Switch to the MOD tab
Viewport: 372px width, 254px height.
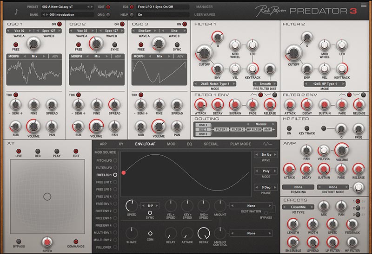(x=171, y=144)
